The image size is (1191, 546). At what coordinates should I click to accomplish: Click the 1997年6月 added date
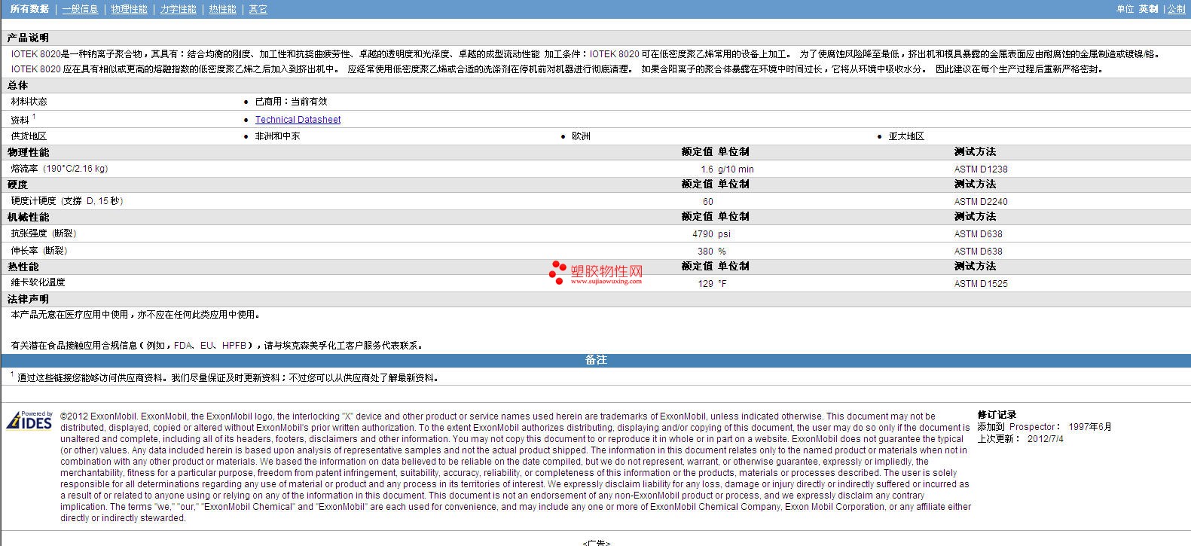pyautogui.click(x=1090, y=427)
